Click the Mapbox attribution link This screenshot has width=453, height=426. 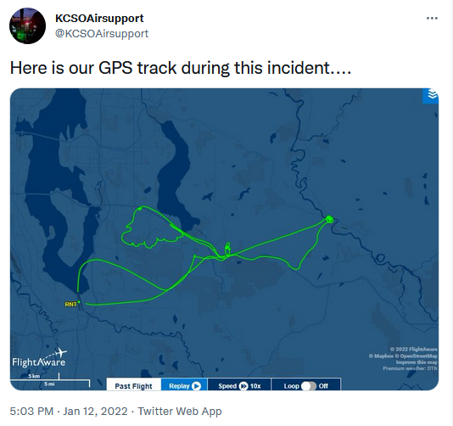pyautogui.click(x=382, y=356)
